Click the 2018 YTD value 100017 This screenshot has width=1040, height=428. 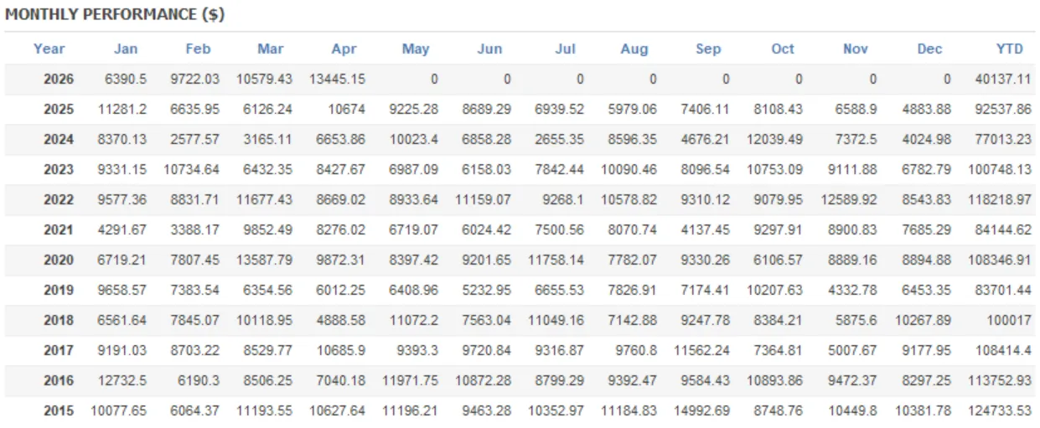pos(1009,321)
